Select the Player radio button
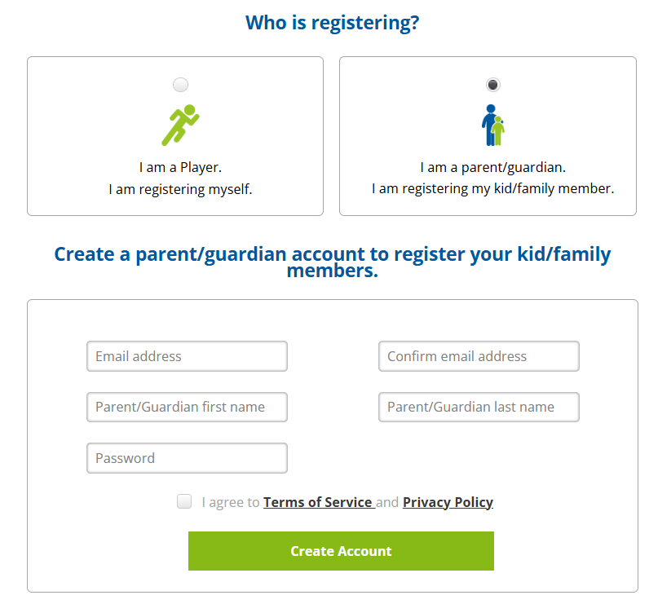 point(181,85)
